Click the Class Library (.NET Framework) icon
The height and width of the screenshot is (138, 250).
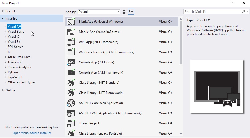coord(71,93)
